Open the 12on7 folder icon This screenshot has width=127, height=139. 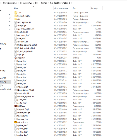tap(15, 13)
